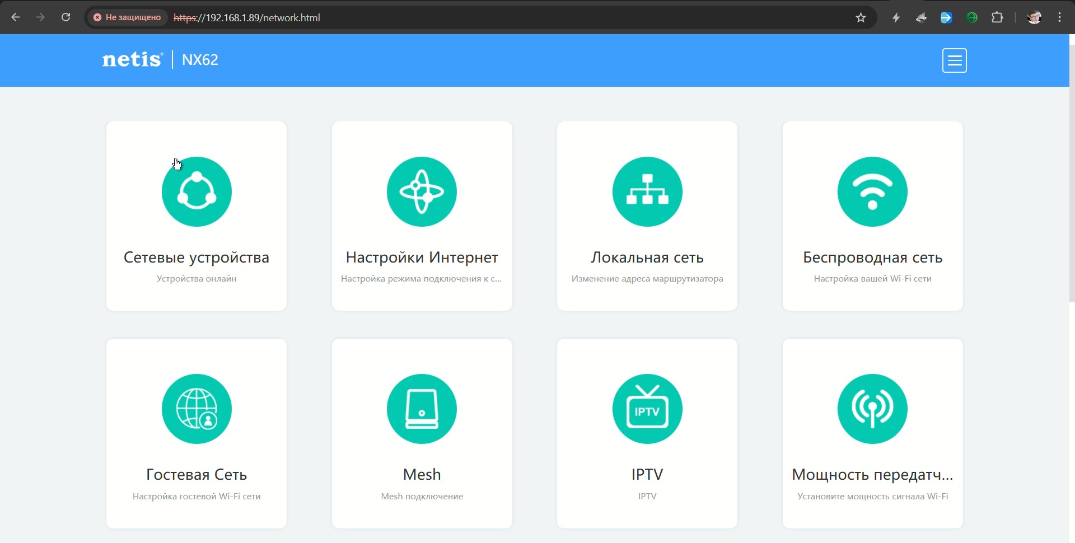Open the IPTV television icon
This screenshot has height=543, width=1075.
647,409
